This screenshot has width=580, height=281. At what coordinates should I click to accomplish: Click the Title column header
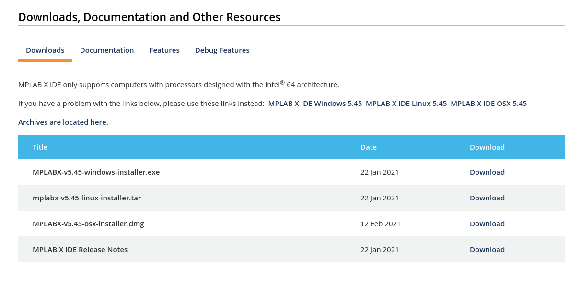pyautogui.click(x=40, y=147)
